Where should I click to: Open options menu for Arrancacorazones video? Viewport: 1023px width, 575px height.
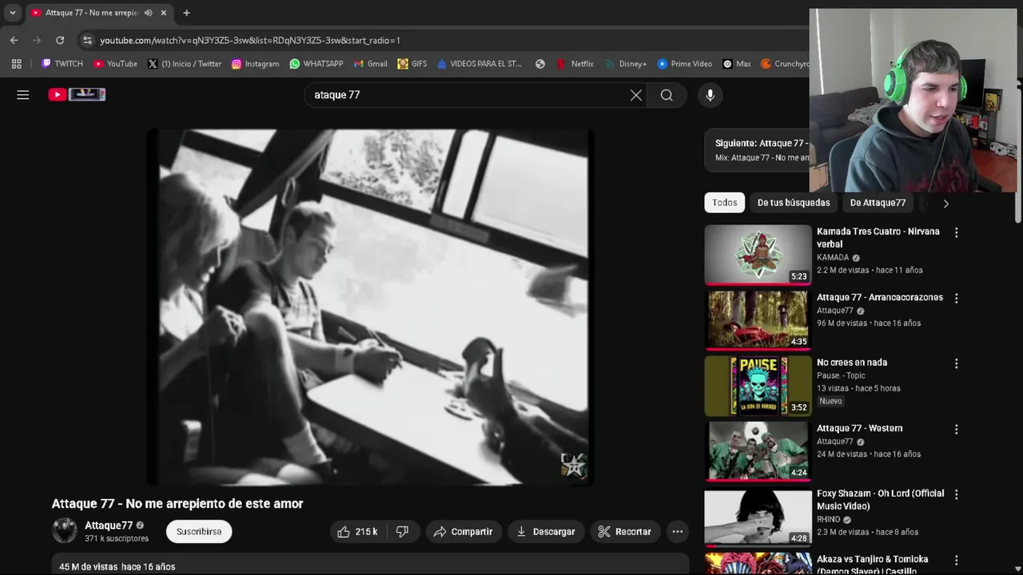coord(956,298)
